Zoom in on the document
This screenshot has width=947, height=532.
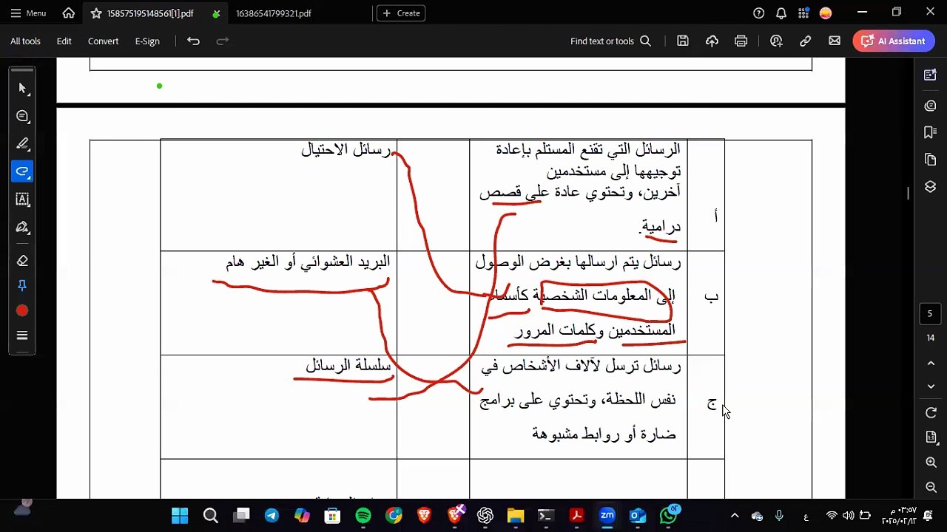click(x=931, y=463)
